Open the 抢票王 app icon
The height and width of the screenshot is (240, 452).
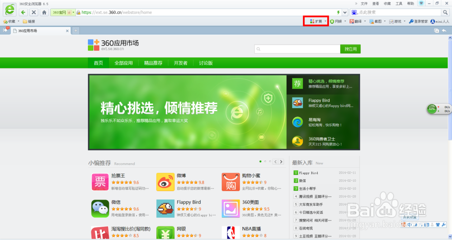coord(100,182)
